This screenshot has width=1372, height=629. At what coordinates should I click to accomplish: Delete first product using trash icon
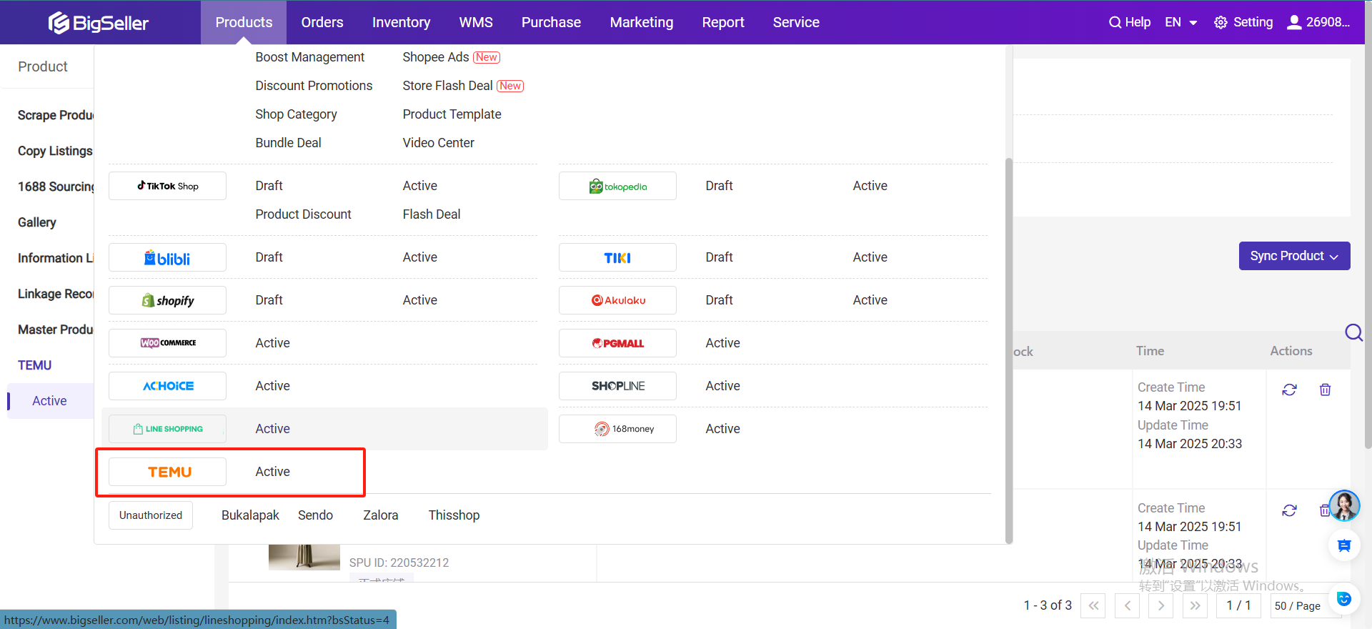pos(1325,390)
